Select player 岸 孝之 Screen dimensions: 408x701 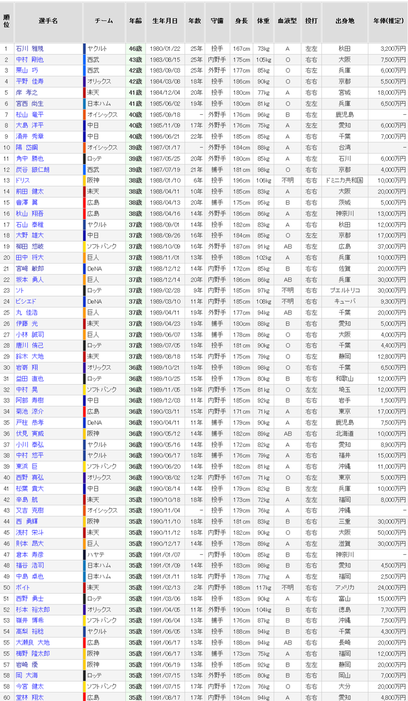27,92
